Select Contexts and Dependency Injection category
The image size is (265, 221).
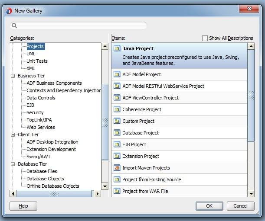64,90
